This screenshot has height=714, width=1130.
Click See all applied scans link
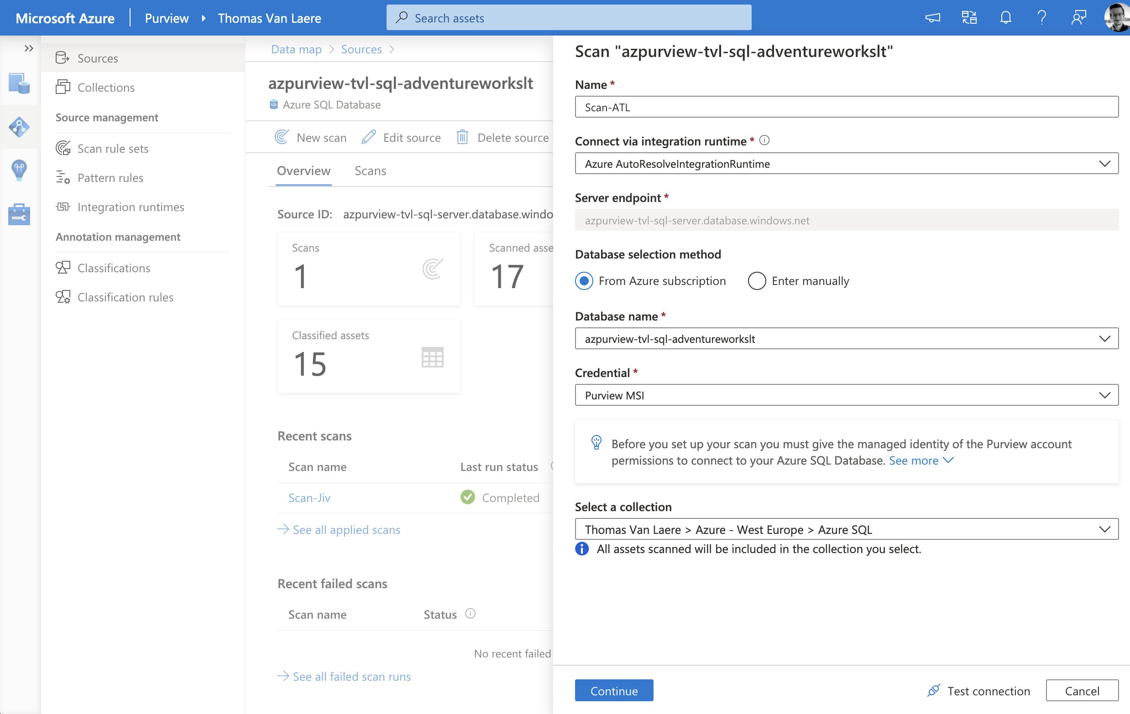[x=346, y=529]
